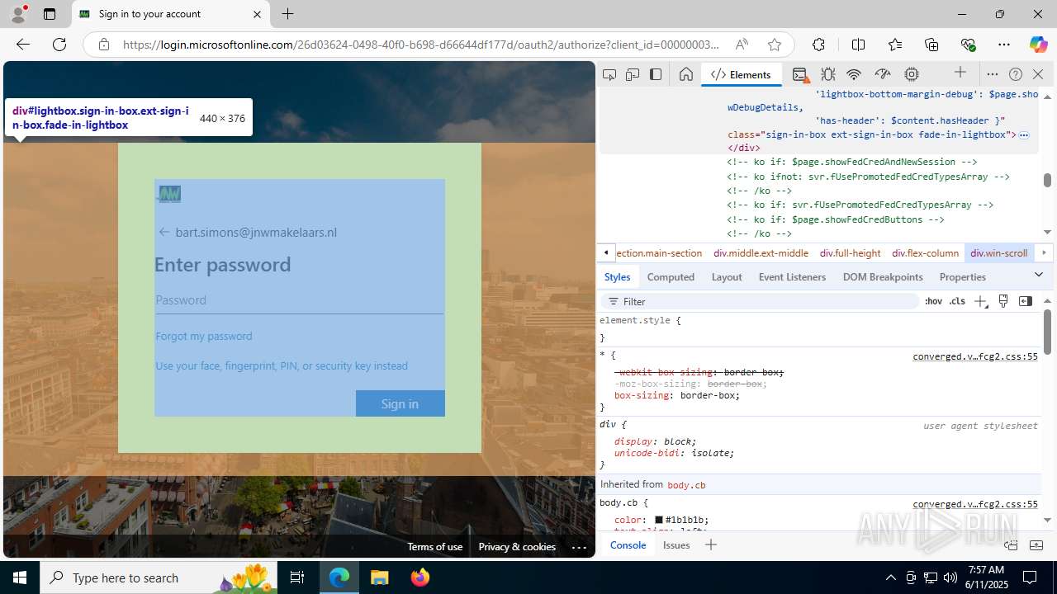Screen dimensions: 1057x594
Task: Open Customize and control DevTools ellipsis
Action: (993, 74)
